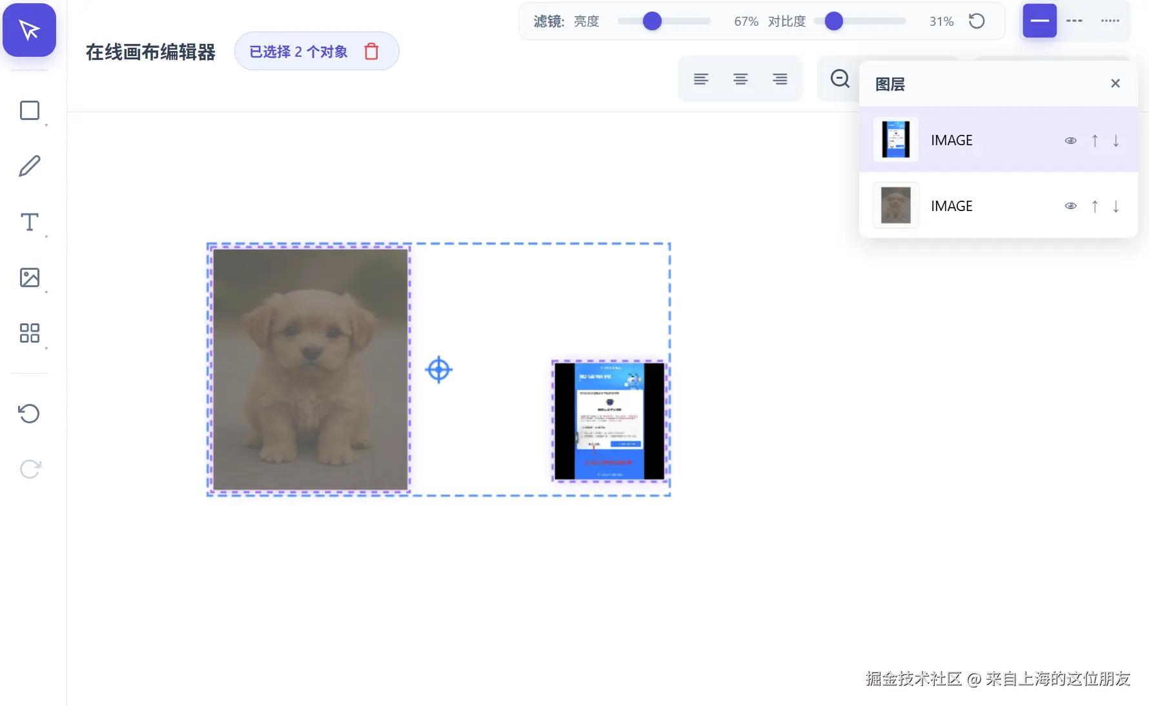Click the crosshair center handle of selection
The image size is (1149, 706).
click(439, 370)
